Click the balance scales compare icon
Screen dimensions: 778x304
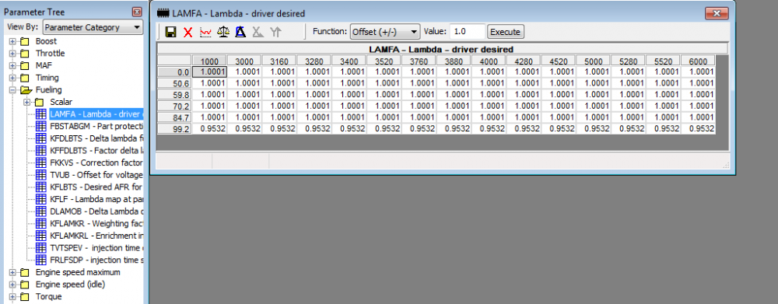223,32
